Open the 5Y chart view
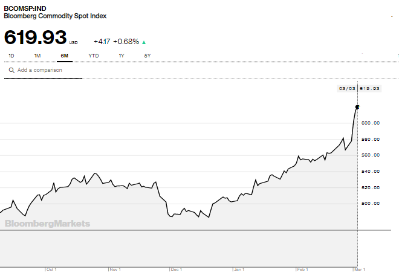 147,56
